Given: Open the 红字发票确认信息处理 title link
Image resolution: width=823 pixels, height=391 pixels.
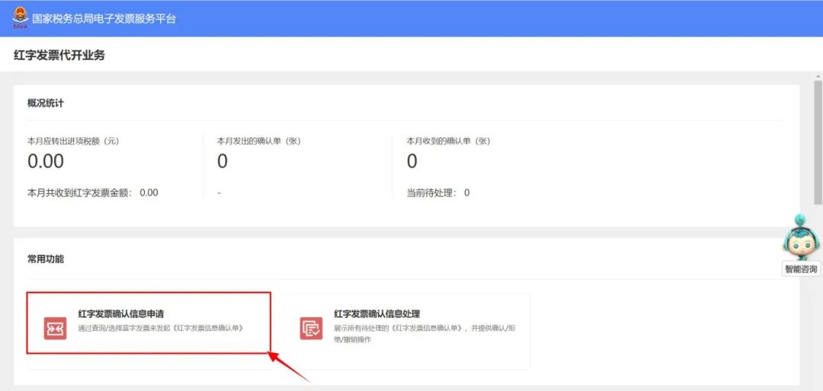Looking at the screenshot, I should 376,313.
